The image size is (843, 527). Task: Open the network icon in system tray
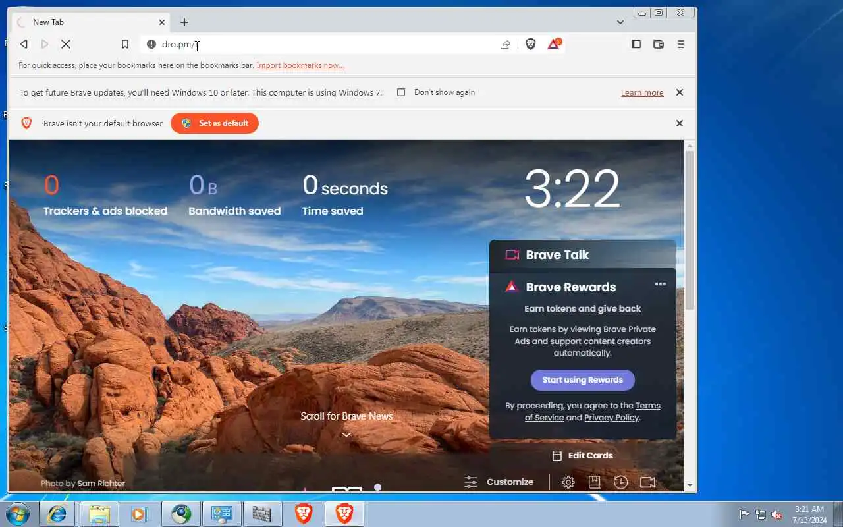(x=761, y=514)
